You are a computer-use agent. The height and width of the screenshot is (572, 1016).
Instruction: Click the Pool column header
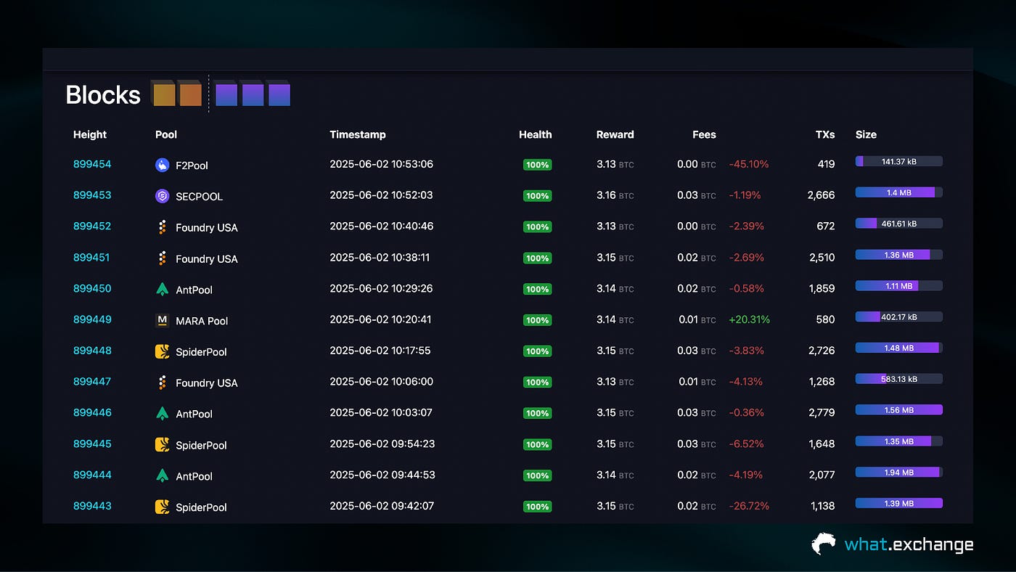pos(166,134)
